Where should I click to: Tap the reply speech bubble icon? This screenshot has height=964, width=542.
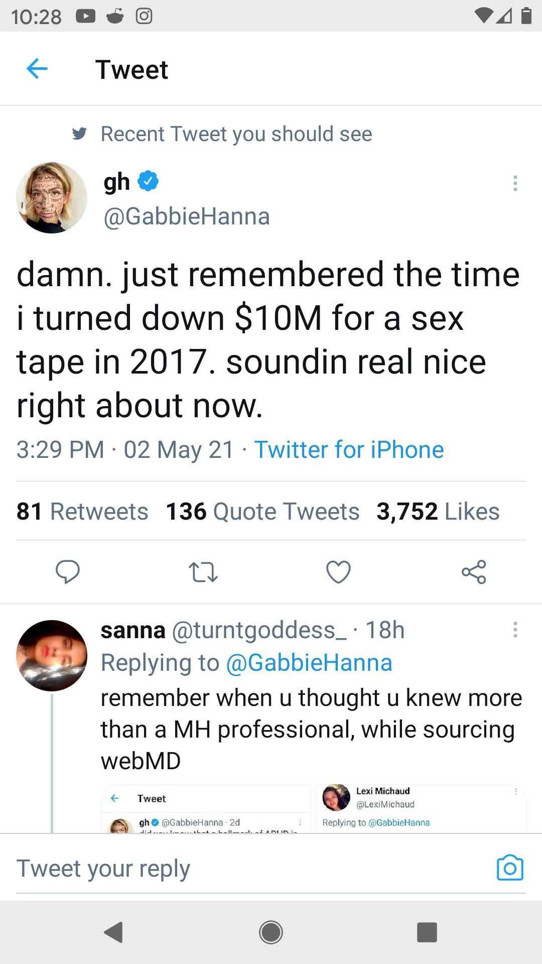tap(68, 572)
